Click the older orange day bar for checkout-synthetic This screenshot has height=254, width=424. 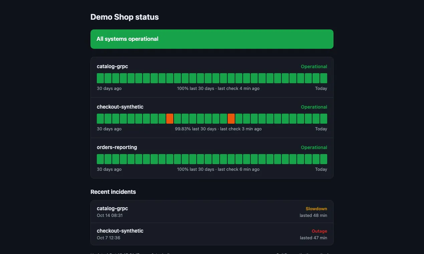[x=170, y=119]
